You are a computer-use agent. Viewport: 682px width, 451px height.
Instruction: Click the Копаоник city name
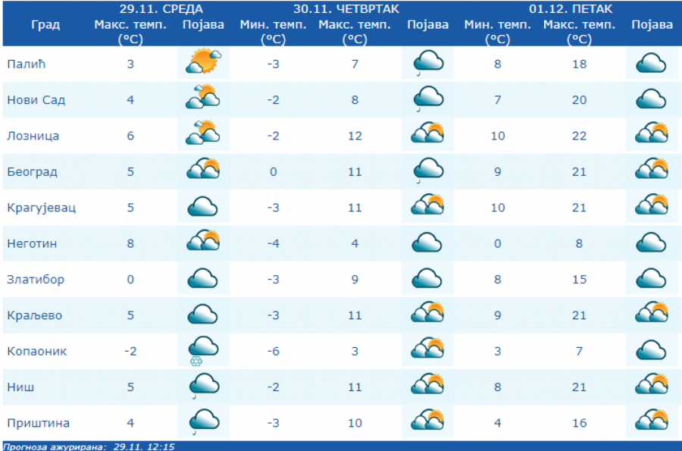(x=36, y=351)
